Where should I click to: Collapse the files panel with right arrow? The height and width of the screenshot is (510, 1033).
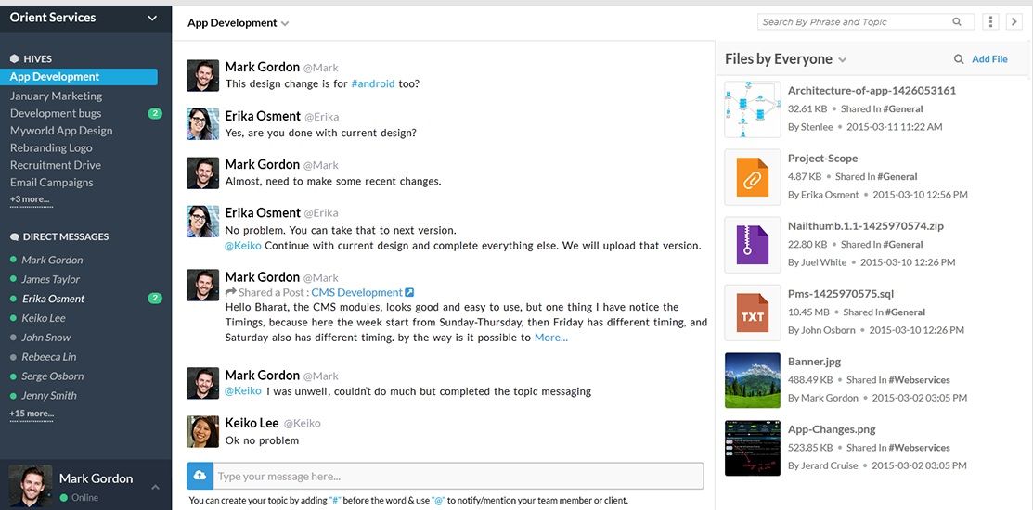coord(1014,21)
